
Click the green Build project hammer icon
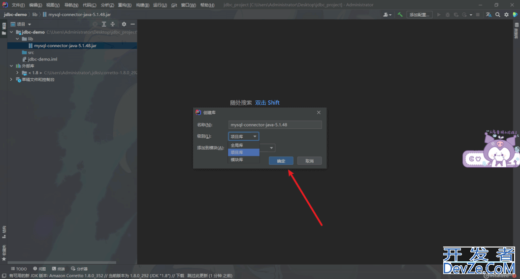(x=400, y=15)
